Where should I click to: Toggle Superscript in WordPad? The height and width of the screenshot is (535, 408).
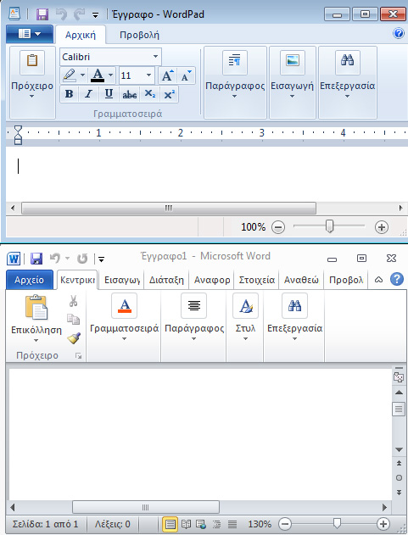169,94
